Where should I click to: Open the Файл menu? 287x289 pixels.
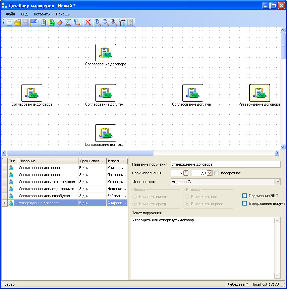click(10, 14)
